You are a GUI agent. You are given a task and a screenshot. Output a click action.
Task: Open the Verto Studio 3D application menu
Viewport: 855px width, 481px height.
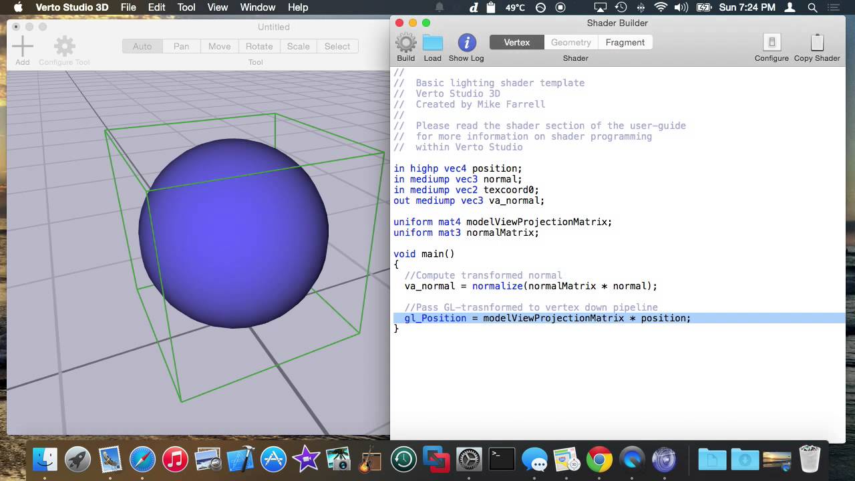71,7
